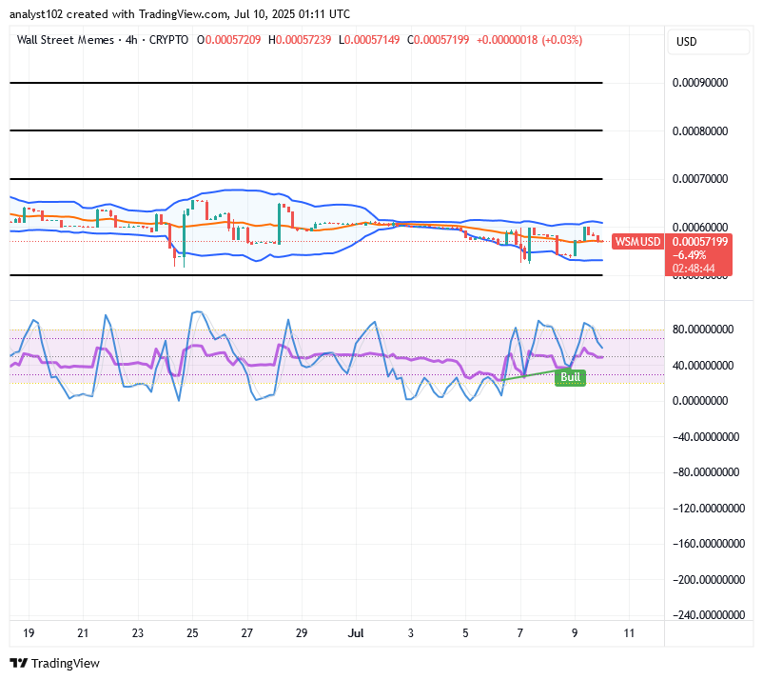Click the 0.00090000 price axis label
This screenshot has height=680, width=763.
[x=700, y=83]
